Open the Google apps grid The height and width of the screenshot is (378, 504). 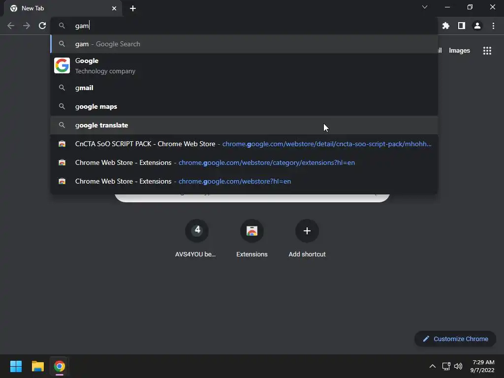(487, 51)
